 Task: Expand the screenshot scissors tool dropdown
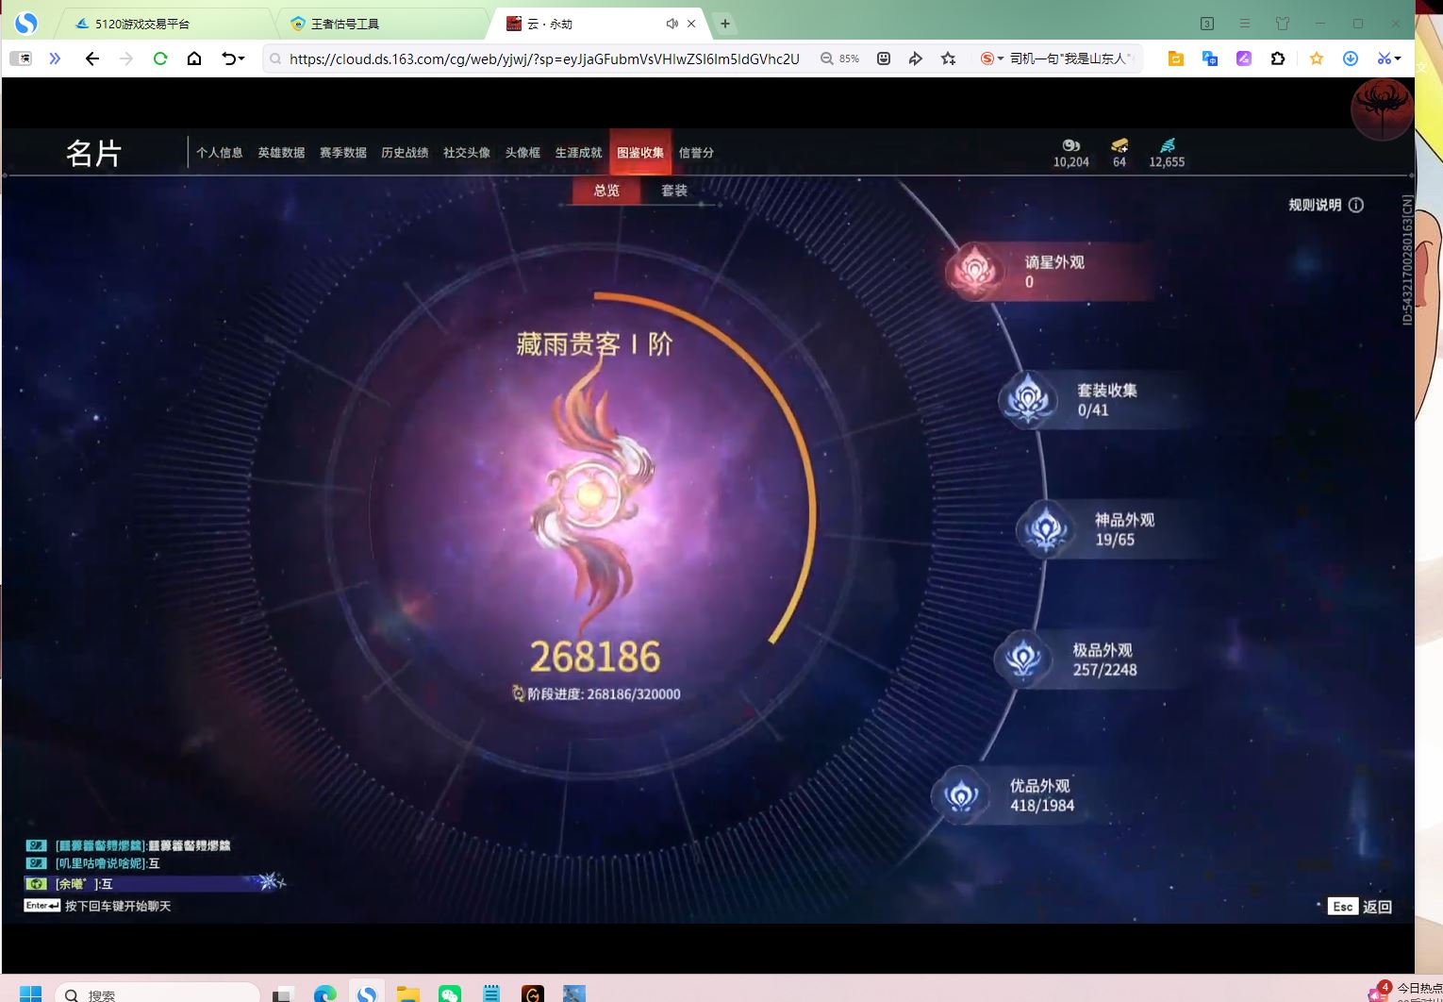pyautogui.click(x=1398, y=58)
